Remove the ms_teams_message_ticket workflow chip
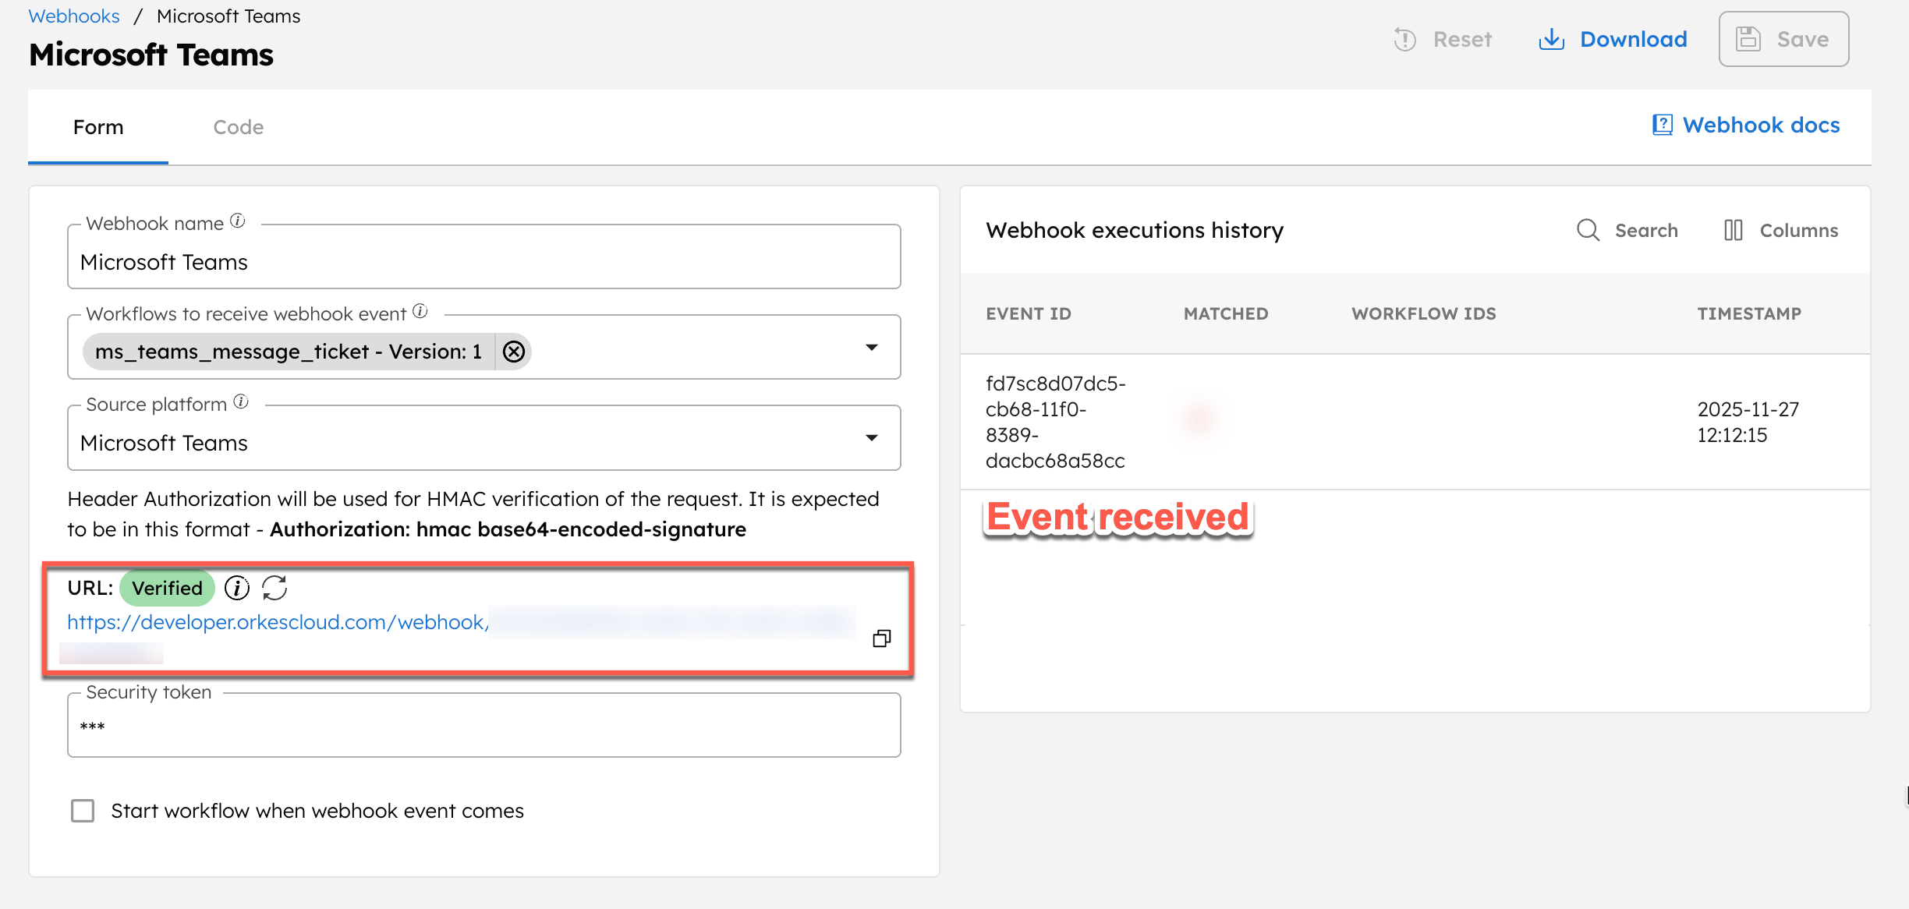This screenshot has width=1909, height=909. tap(513, 352)
